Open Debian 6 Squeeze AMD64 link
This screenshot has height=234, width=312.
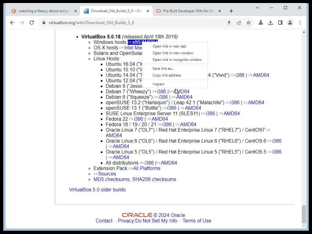[184, 97]
